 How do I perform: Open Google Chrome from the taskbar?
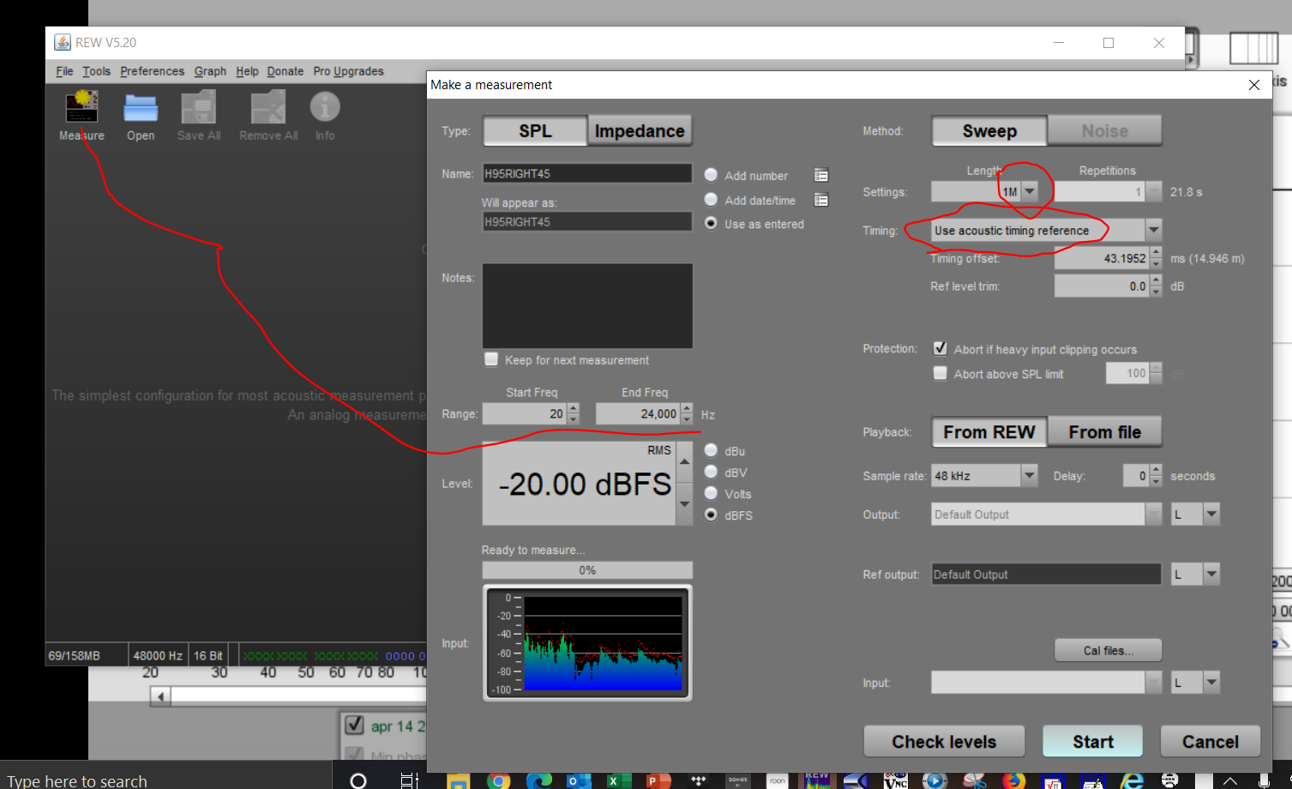pos(498,780)
